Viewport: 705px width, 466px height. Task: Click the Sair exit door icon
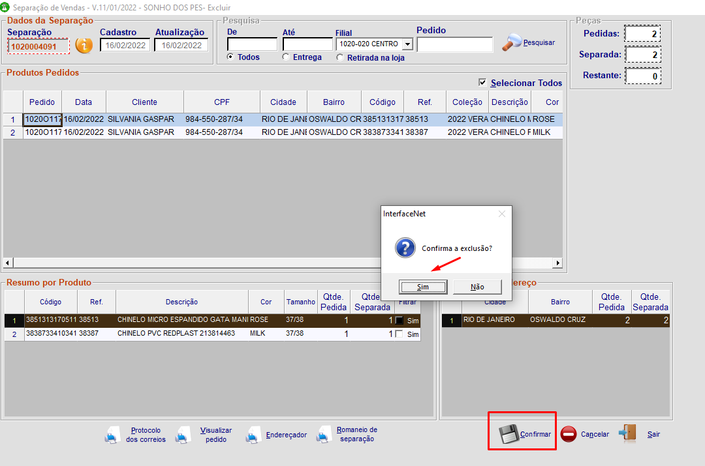(627, 433)
